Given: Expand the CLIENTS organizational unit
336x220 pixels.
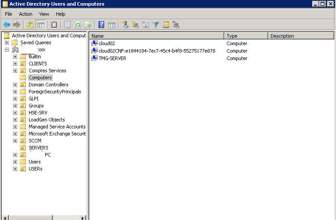Looking at the screenshot, I should click(15, 64).
